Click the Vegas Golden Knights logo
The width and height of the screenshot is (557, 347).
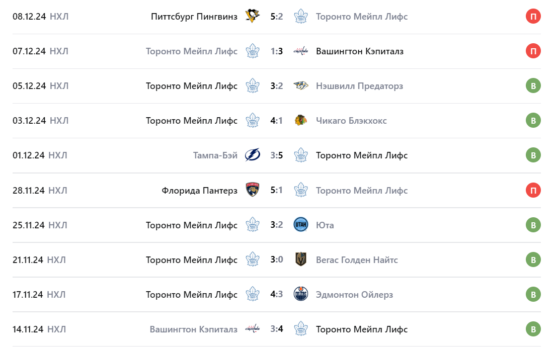pos(301,259)
